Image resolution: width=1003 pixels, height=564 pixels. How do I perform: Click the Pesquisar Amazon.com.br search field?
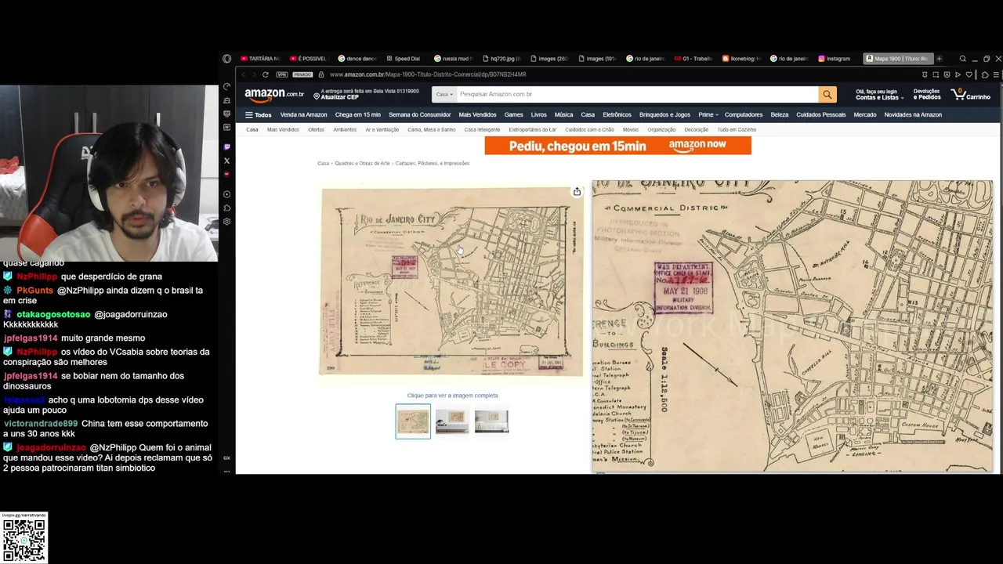tap(637, 94)
